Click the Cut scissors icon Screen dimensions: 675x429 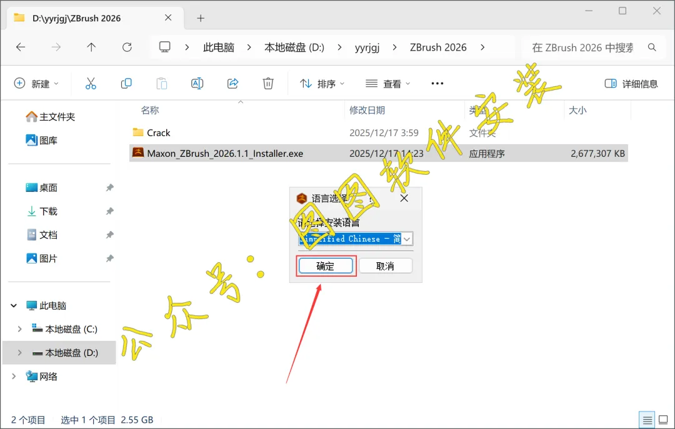coord(91,84)
